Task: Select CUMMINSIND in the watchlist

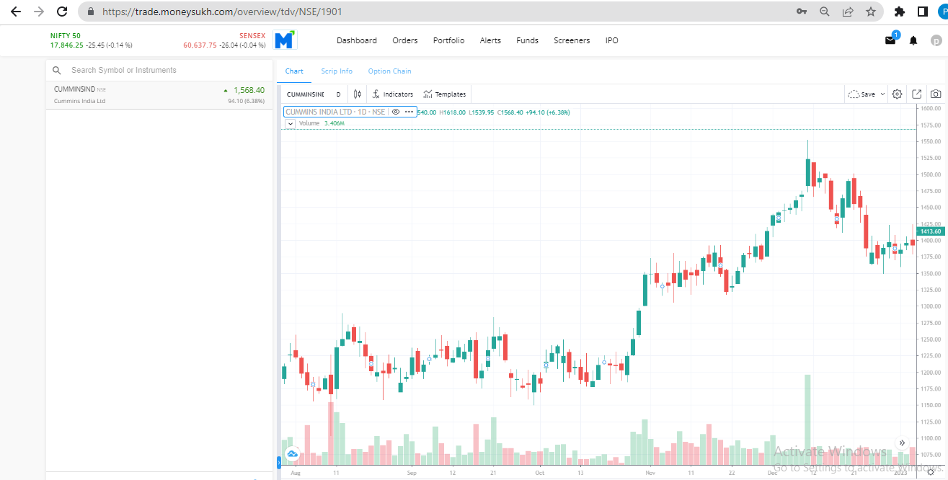Action: 159,95
